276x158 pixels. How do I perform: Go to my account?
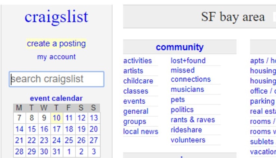(x=56, y=57)
